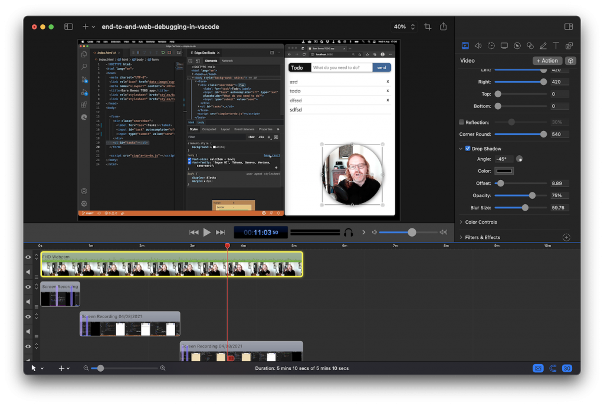Click the share export icon
This screenshot has width=604, height=406.
[x=444, y=26]
